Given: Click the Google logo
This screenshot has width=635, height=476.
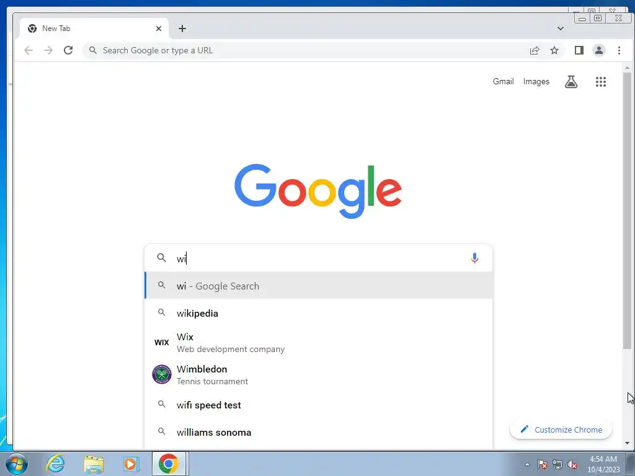Looking at the screenshot, I should tap(318, 191).
